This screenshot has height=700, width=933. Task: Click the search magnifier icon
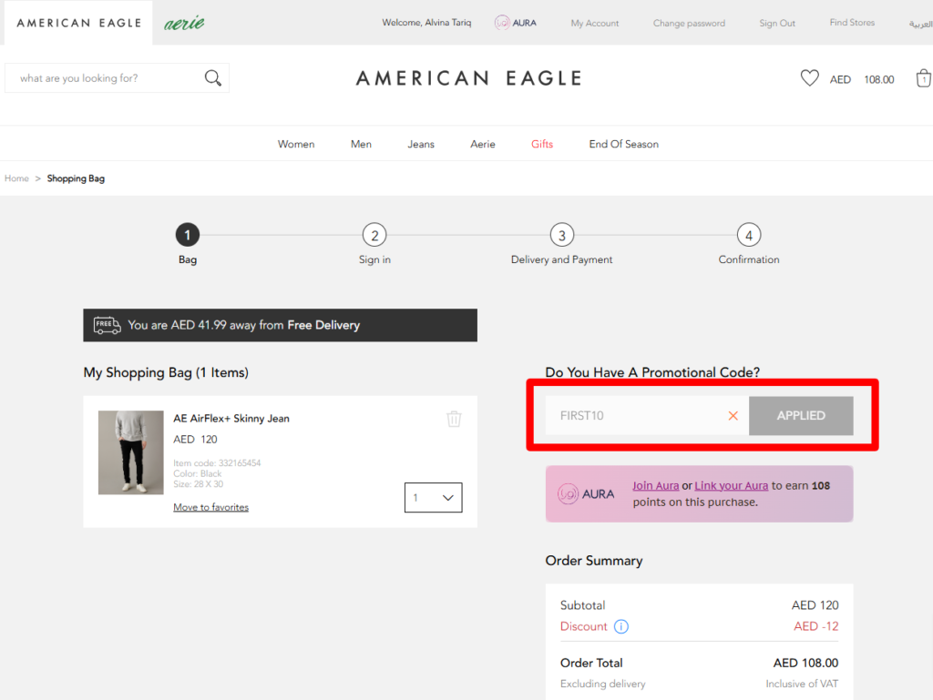coord(212,77)
